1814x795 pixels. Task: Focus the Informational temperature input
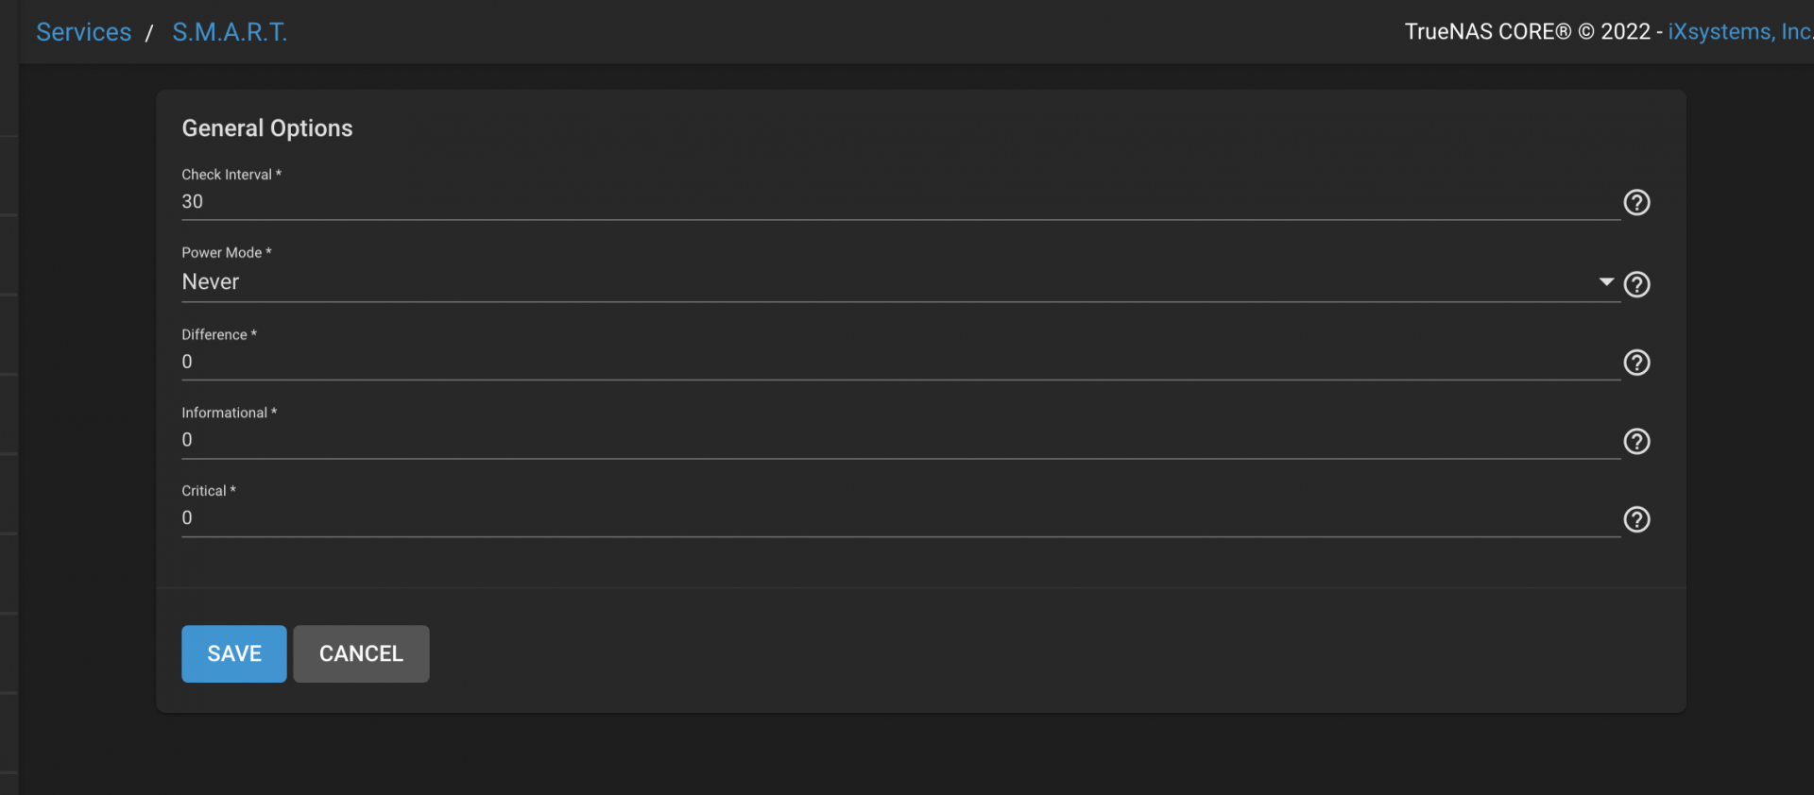coord(898,440)
